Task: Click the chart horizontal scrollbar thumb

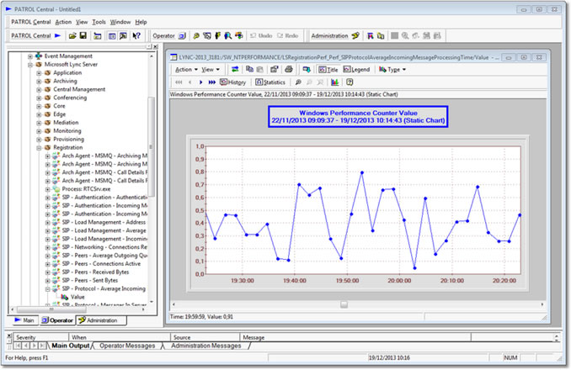Action: click(343, 304)
